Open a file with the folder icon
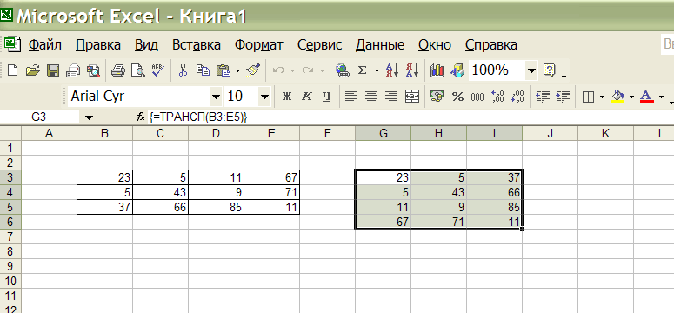This screenshot has width=674, height=313. 33,70
